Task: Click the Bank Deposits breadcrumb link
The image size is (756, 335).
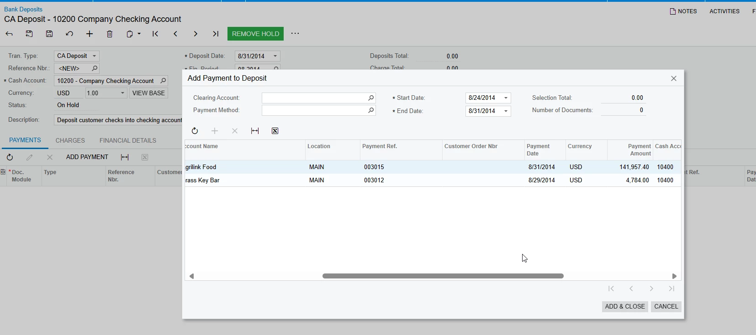Action: pyautogui.click(x=23, y=9)
